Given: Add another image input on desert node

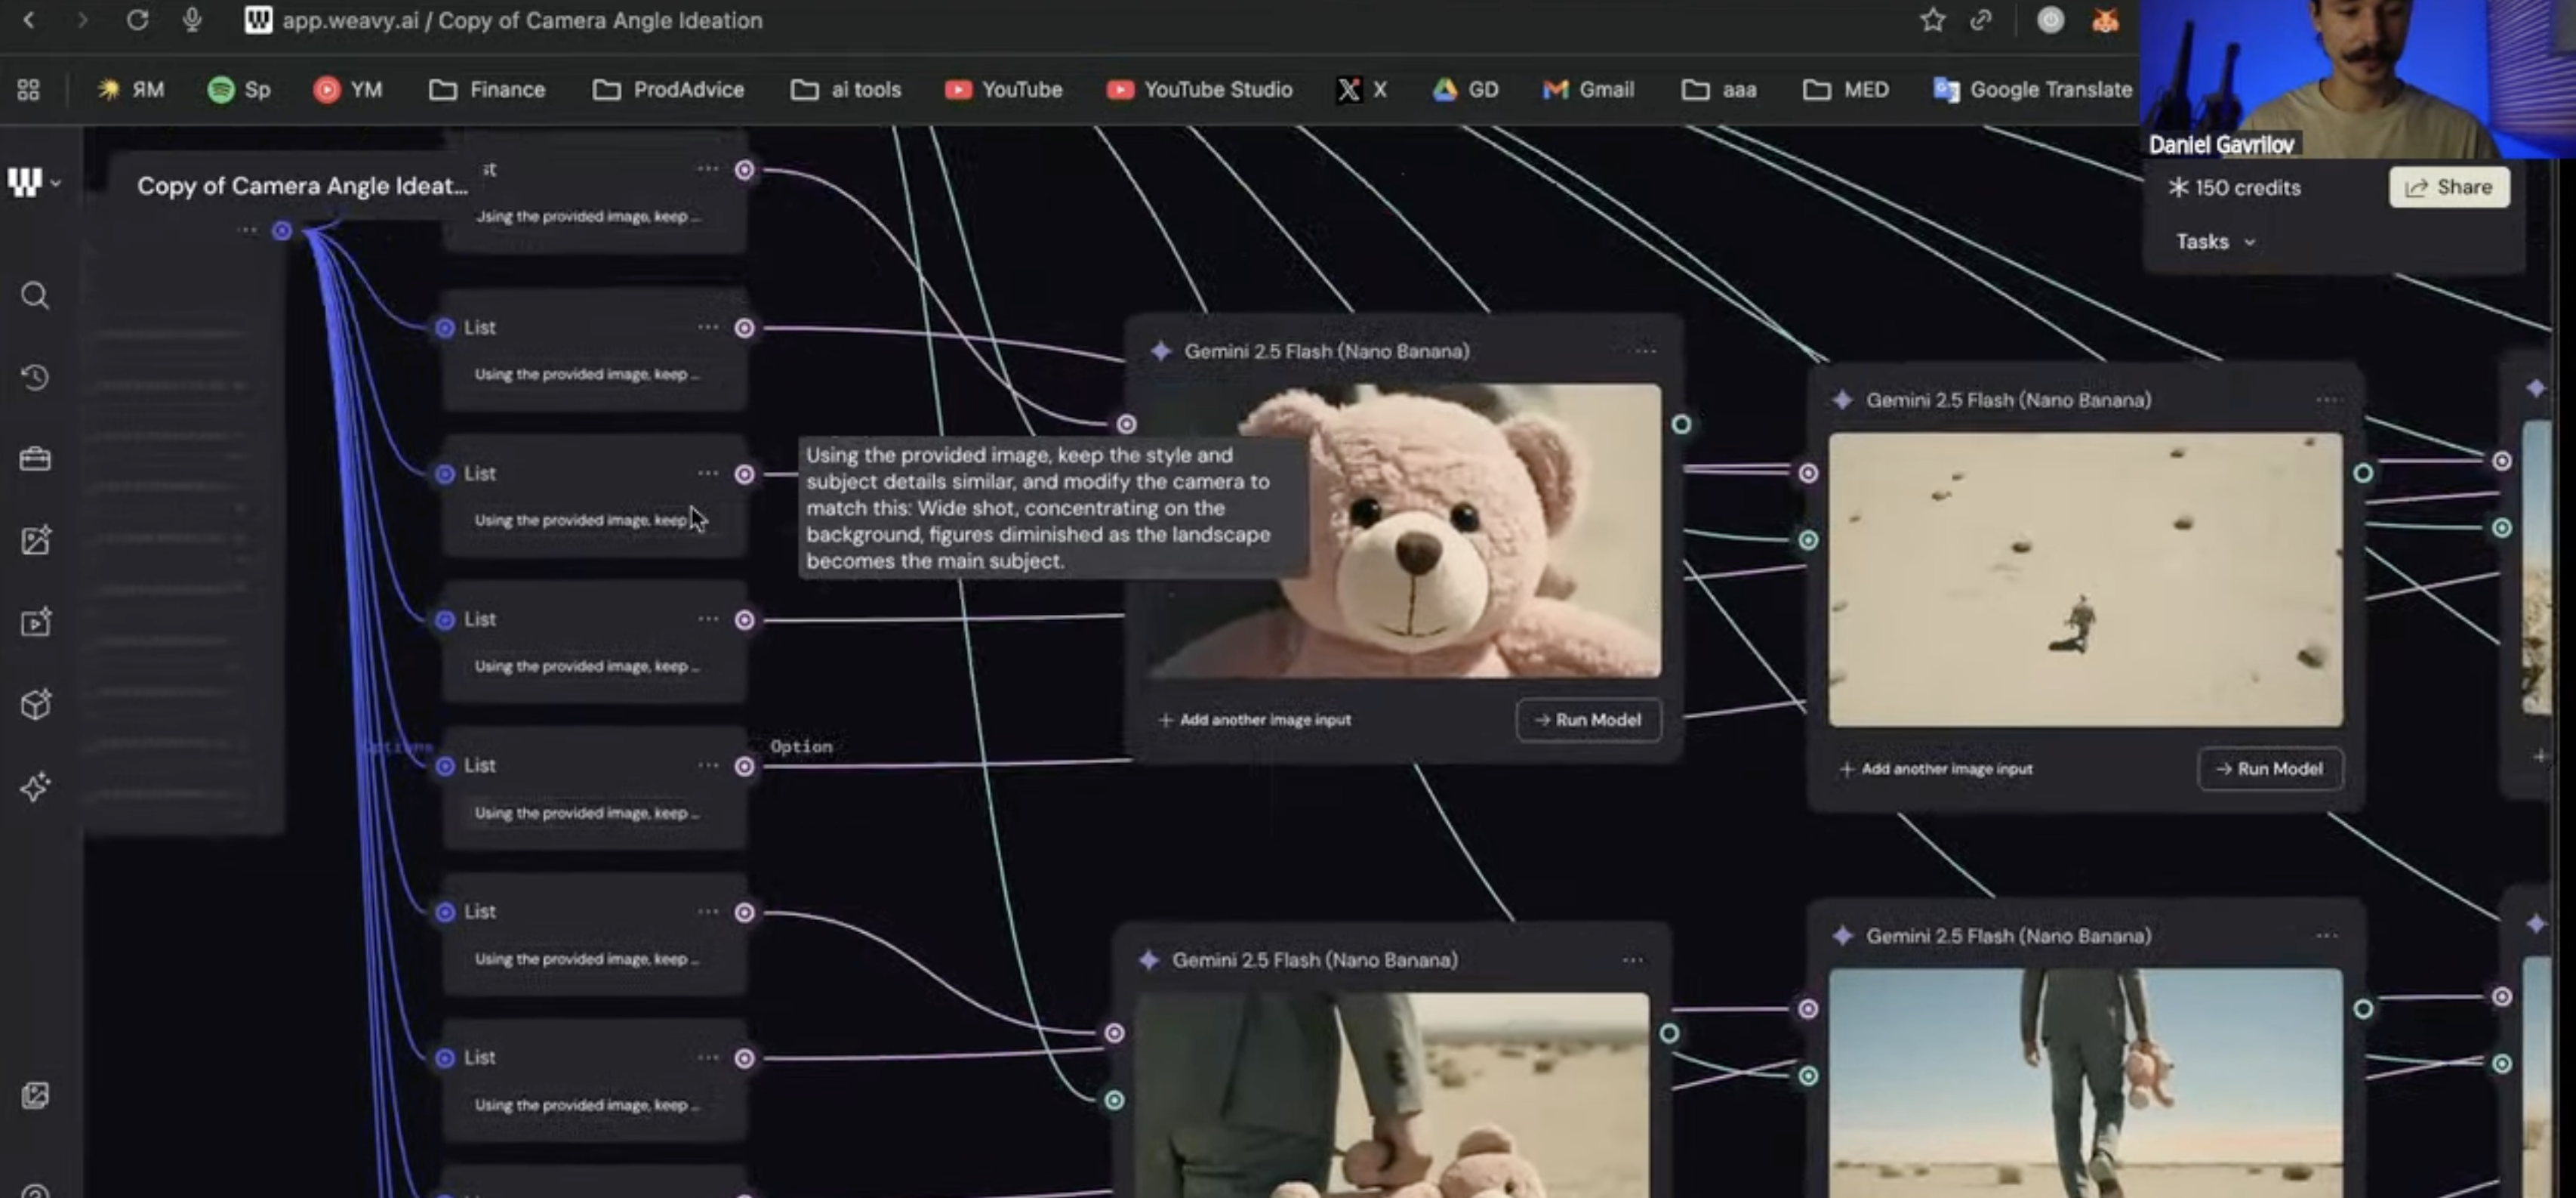Looking at the screenshot, I should click(x=1936, y=769).
